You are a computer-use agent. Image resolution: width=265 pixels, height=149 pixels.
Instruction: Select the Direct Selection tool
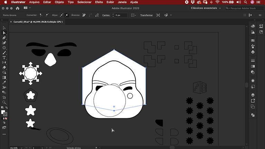(4, 32)
